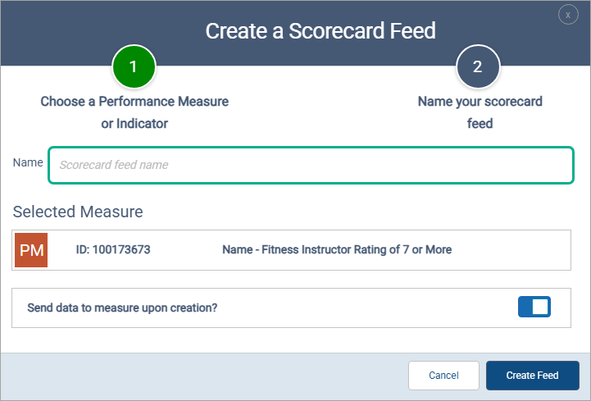Click the Name label beside the input
Viewport: 591px width, 401px height.
[28, 163]
